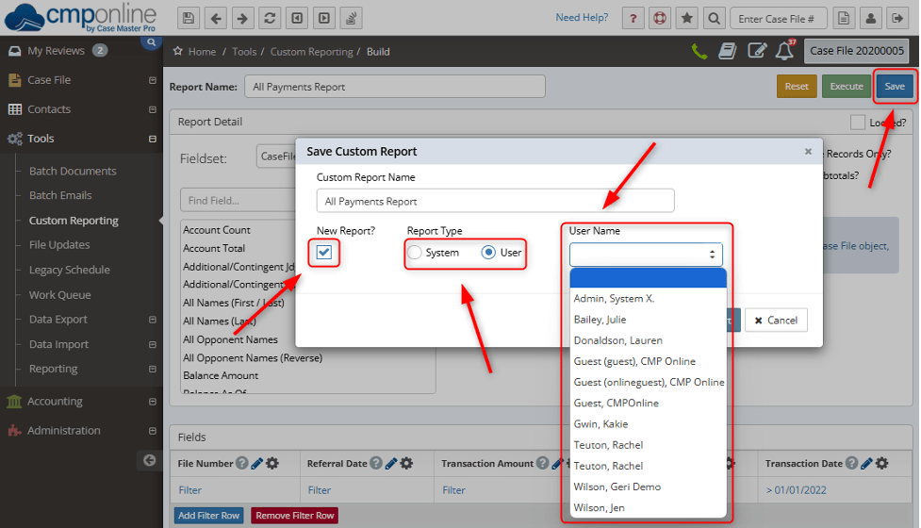921x528 pixels.
Task: Collapse the Tools section in the sidebar
Action: click(152, 140)
